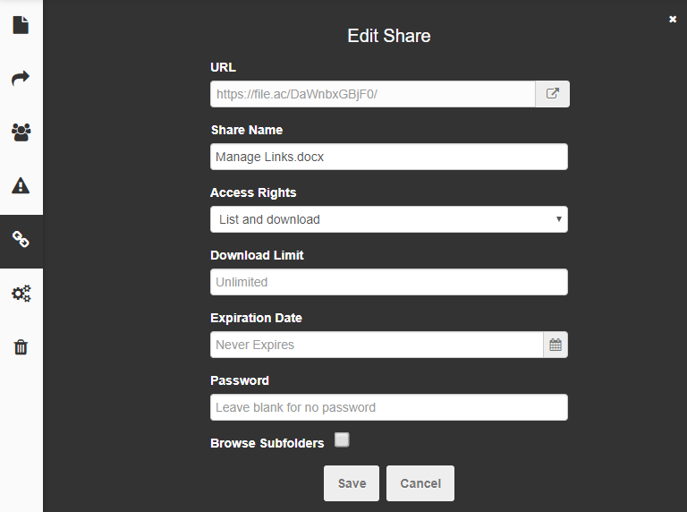Viewport: 687px width, 512px height.
Task: Open the expiration date calendar picker
Action: coord(556,345)
